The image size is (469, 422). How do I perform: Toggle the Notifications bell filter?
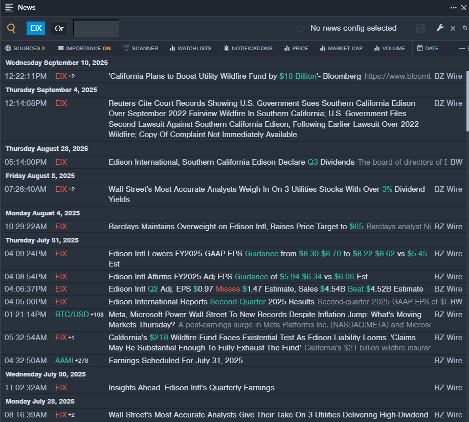click(248, 48)
